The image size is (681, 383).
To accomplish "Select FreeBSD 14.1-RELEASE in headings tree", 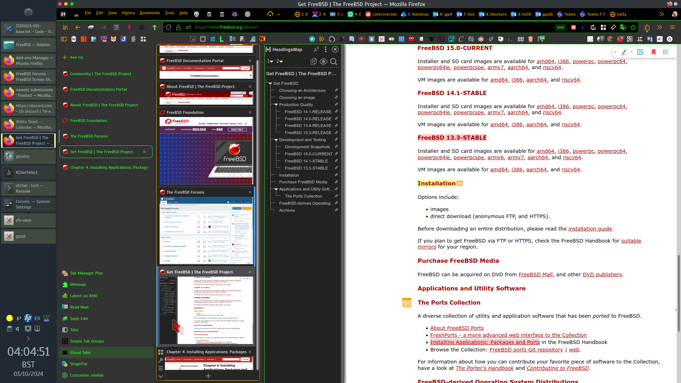I will 308,112.
